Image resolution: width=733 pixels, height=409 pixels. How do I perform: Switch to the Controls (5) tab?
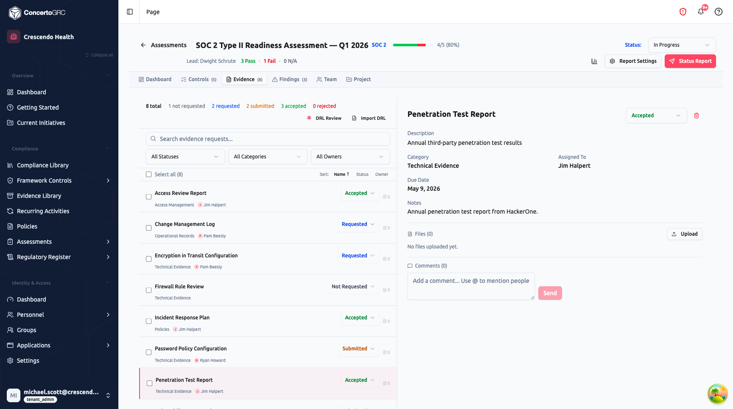[x=199, y=79]
